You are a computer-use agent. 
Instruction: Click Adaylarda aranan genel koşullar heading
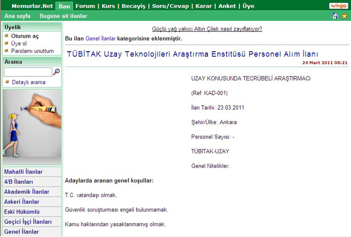109,181
